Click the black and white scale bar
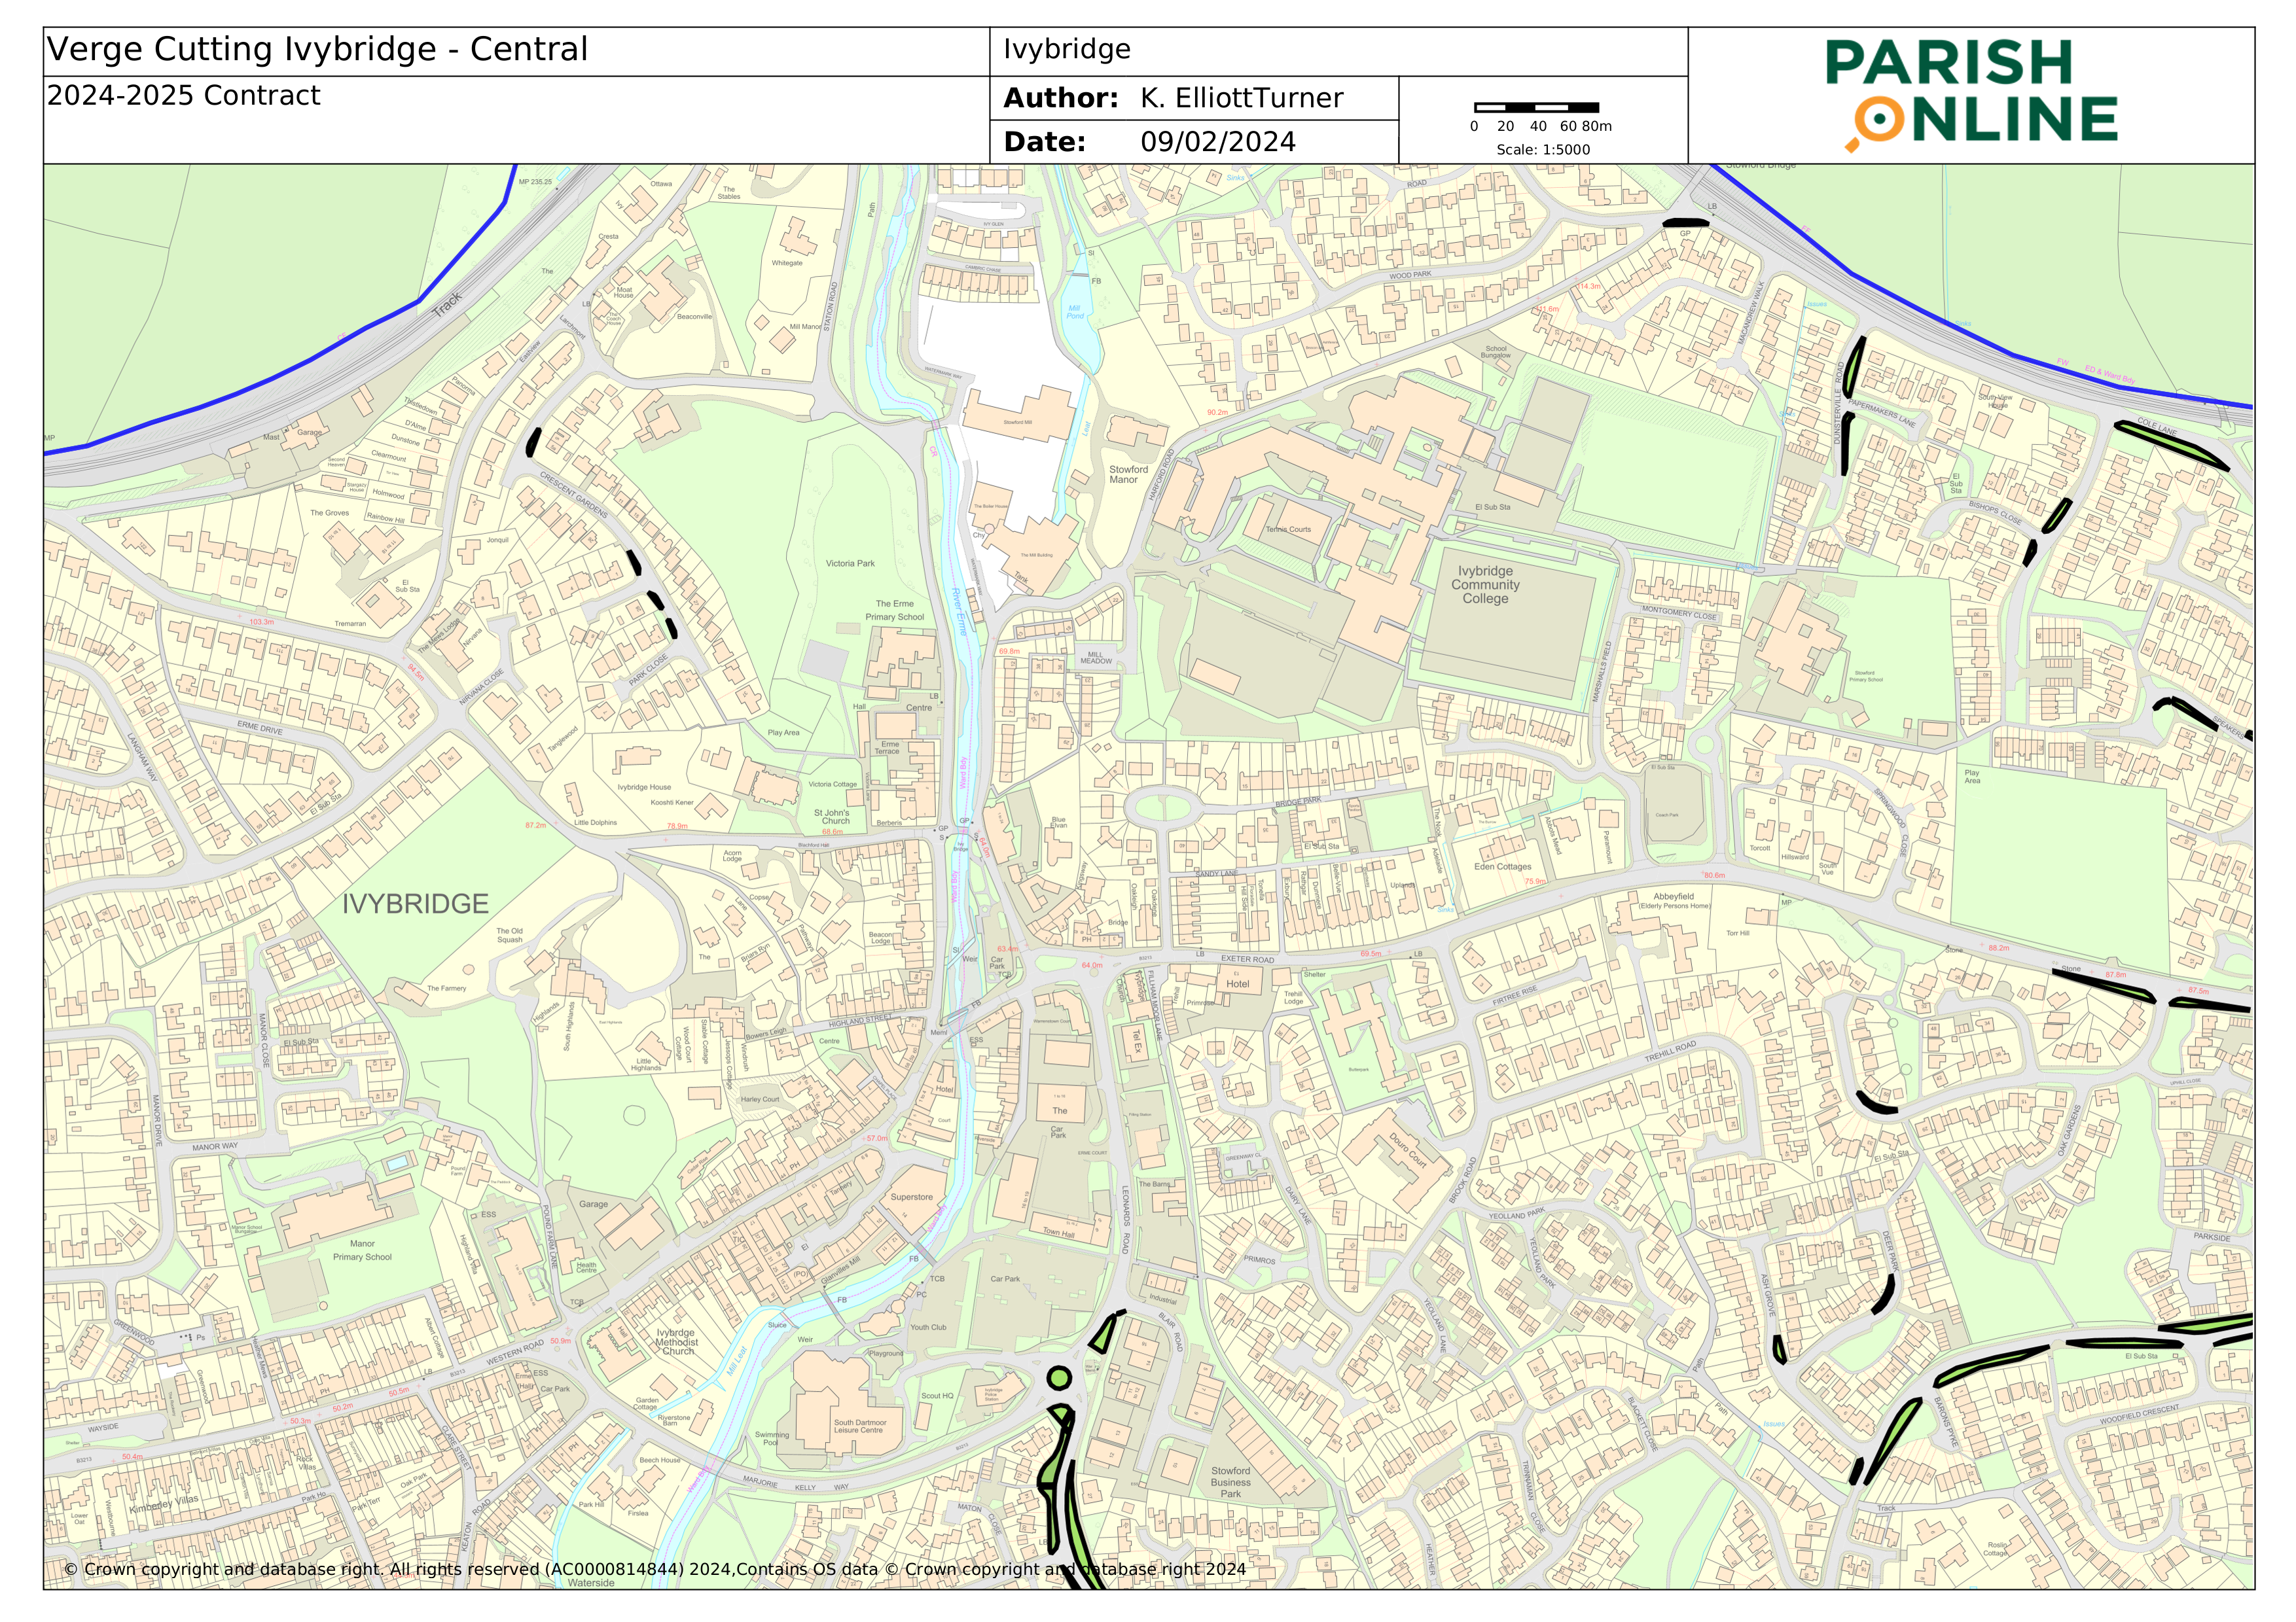Screen dimensions: 2296x1622 (x=1536, y=107)
